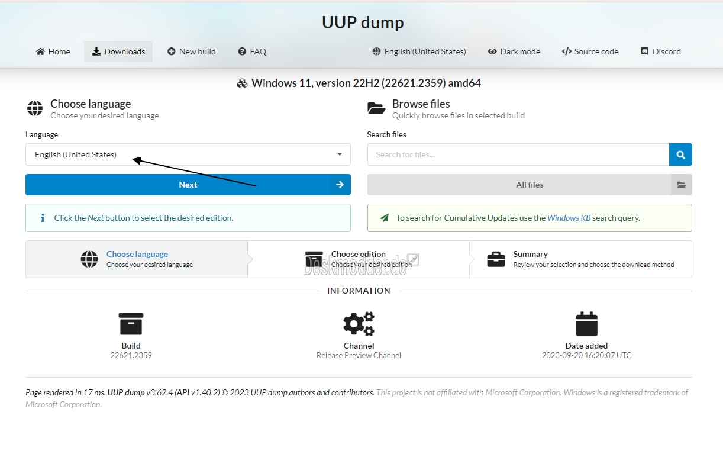Select the Summary step tab
723x470 pixels.
pyautogui.click(x=580, y=259)
